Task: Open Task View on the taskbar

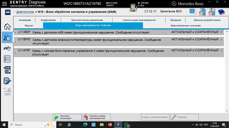Action: (60, 125)
